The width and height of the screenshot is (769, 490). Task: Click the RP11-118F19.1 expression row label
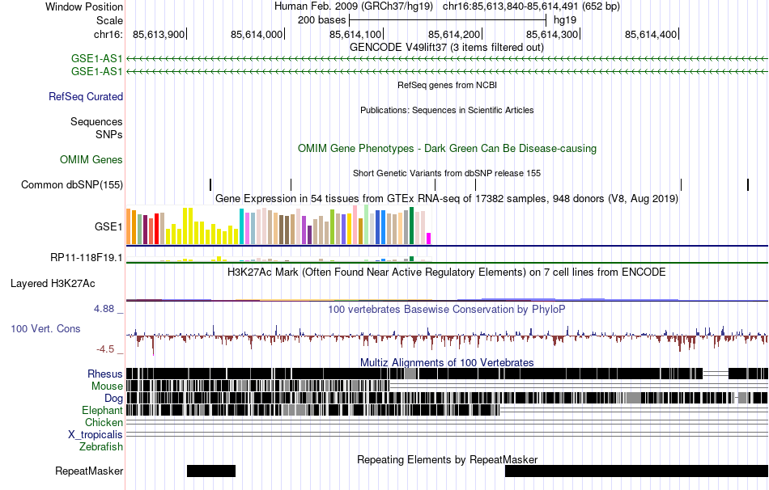pos(87,258)
